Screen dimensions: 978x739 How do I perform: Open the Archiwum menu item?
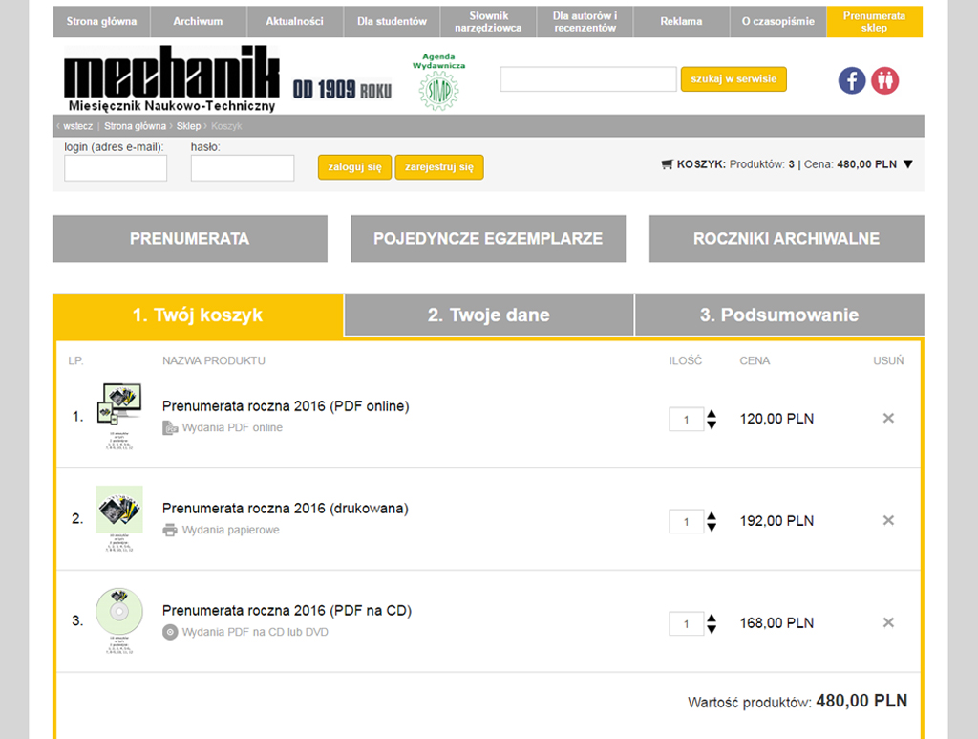(198, 21)
